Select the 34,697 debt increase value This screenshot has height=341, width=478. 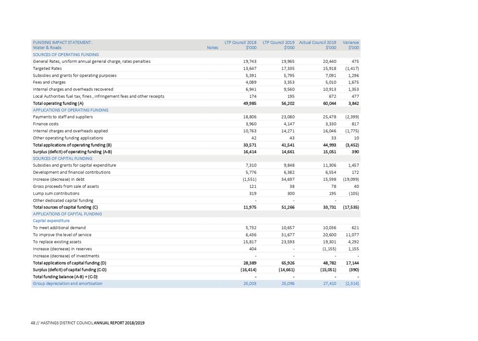tap(288, 179)
